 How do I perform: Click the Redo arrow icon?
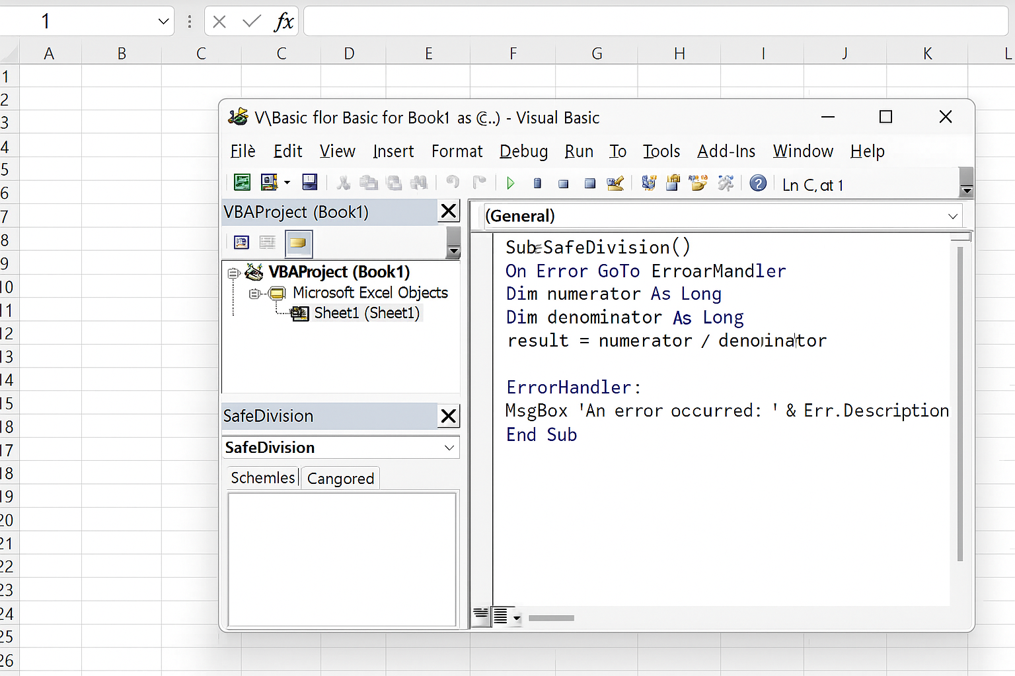pyautogui.click(x=479, y=182)
